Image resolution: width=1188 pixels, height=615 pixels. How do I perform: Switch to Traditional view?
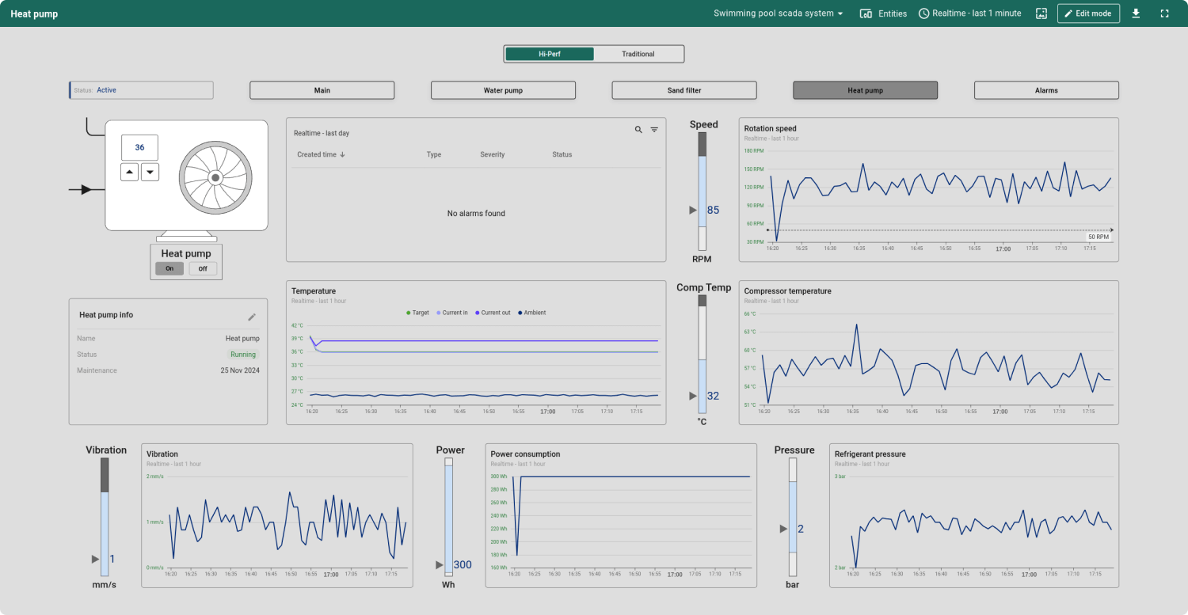[638, 54]
